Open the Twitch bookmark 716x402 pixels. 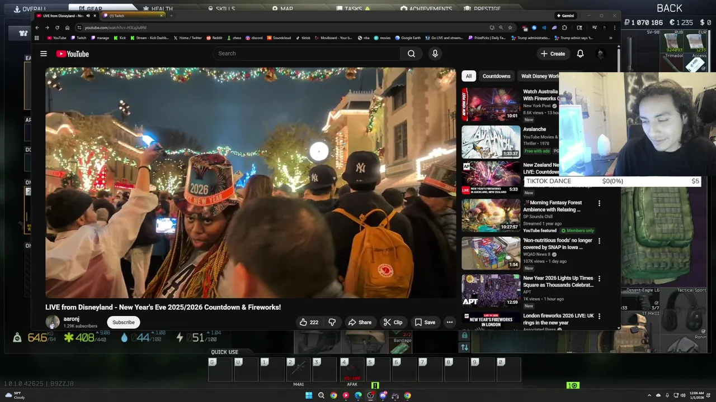(78, 38)
